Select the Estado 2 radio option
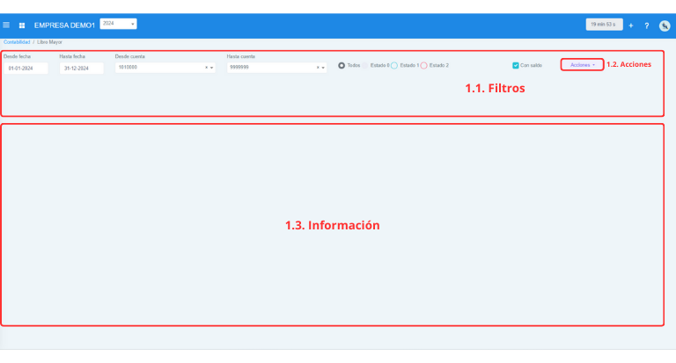This screenshot has height=363, width=676. [x=423, y=65]
